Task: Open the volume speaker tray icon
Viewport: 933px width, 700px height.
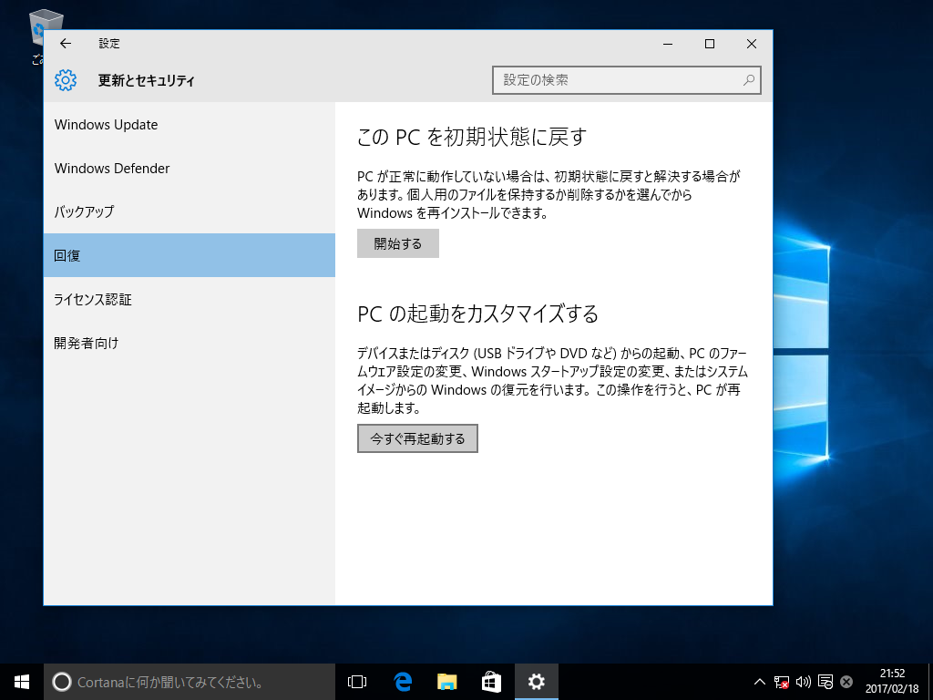Action: tap(804, 682)
